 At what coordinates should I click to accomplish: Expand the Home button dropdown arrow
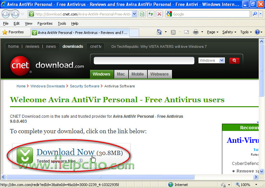(x=166, y=32)
